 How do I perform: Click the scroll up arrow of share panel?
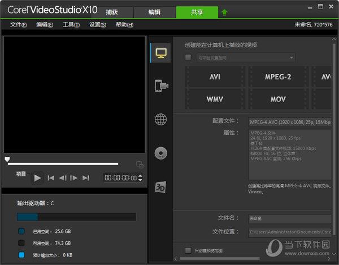pos(334,39)
